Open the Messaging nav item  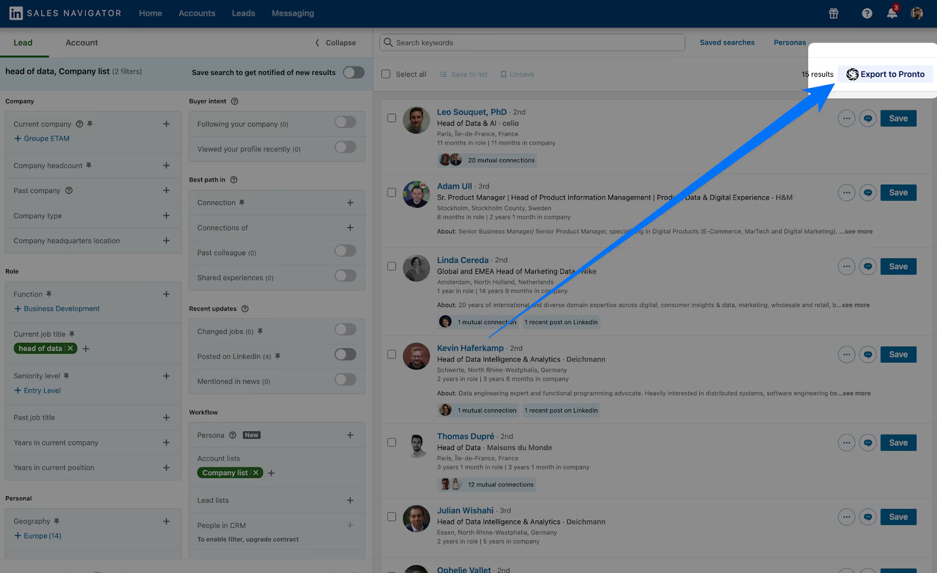[293, 13]
